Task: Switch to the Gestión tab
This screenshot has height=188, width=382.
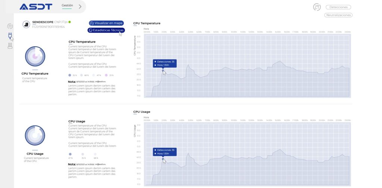Action: (67, 6)
